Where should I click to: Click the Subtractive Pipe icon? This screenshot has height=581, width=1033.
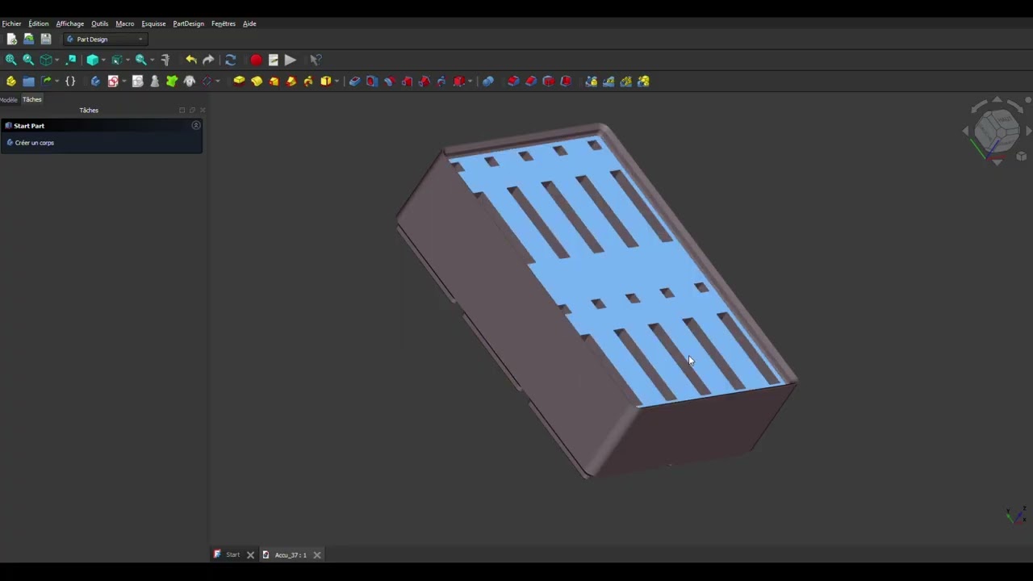tap(424, 82)
